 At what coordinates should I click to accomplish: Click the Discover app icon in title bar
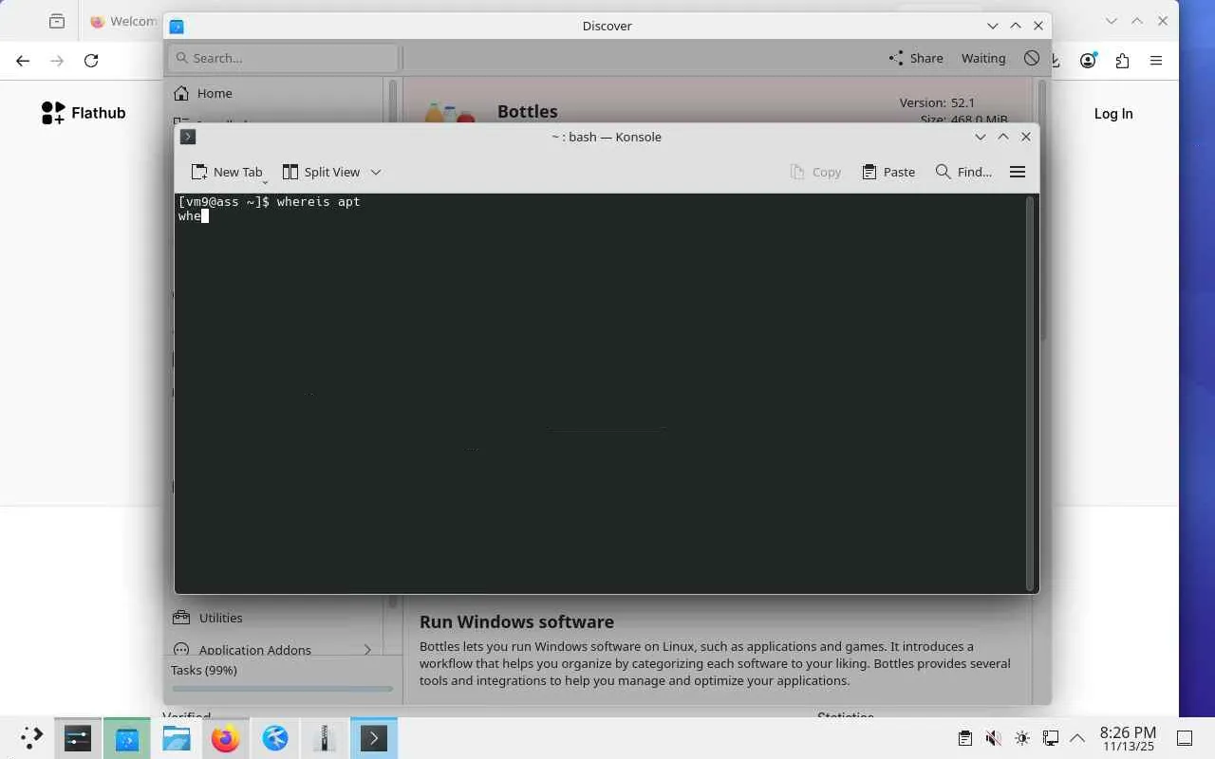coord(177,26)
